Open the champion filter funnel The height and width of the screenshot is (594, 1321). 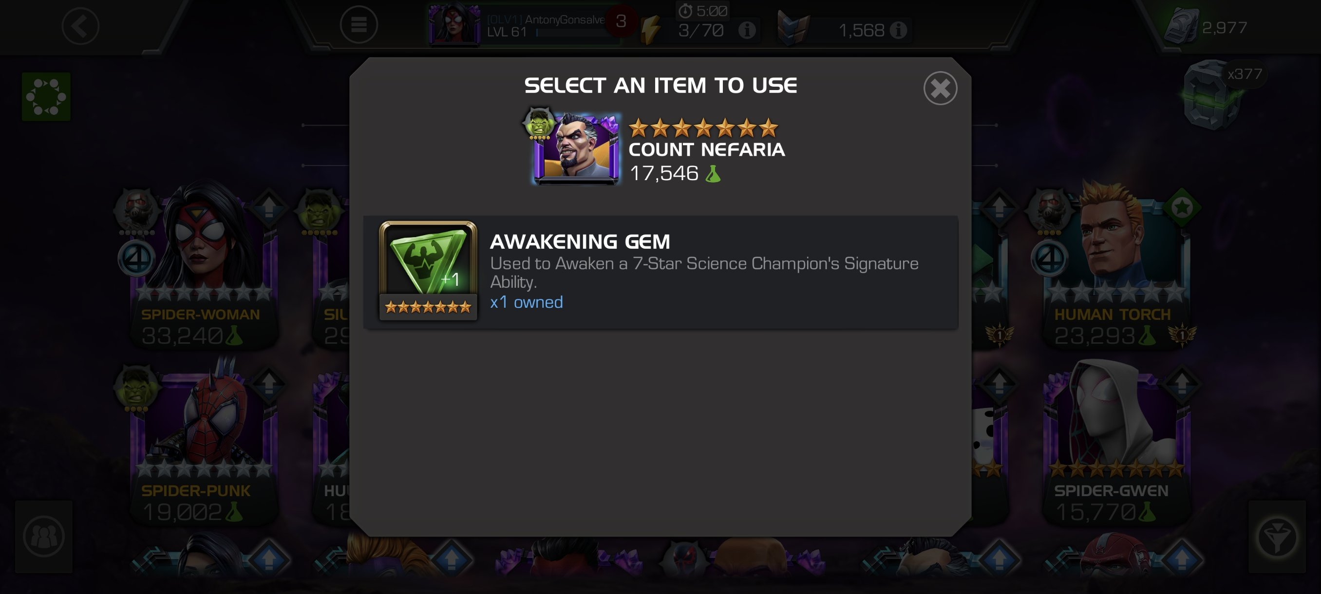1277,537
